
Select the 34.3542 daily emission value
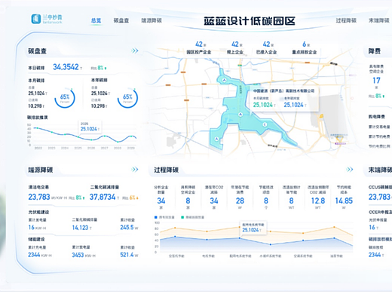66,67
